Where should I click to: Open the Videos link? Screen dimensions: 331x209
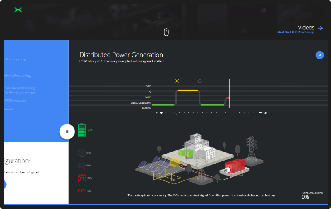click(306, 28)
